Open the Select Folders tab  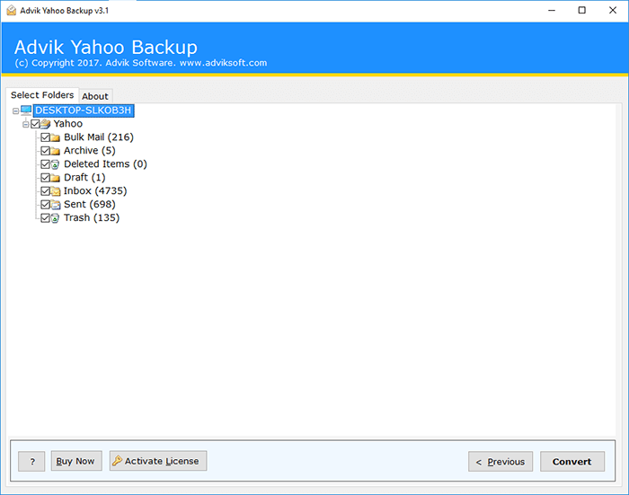tap(42, 95)
